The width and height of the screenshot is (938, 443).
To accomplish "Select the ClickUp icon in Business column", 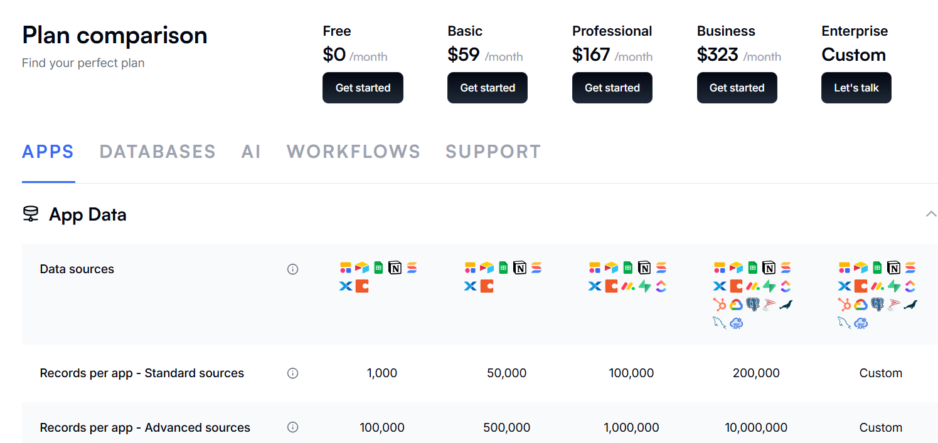I will [x=786, y=286].
